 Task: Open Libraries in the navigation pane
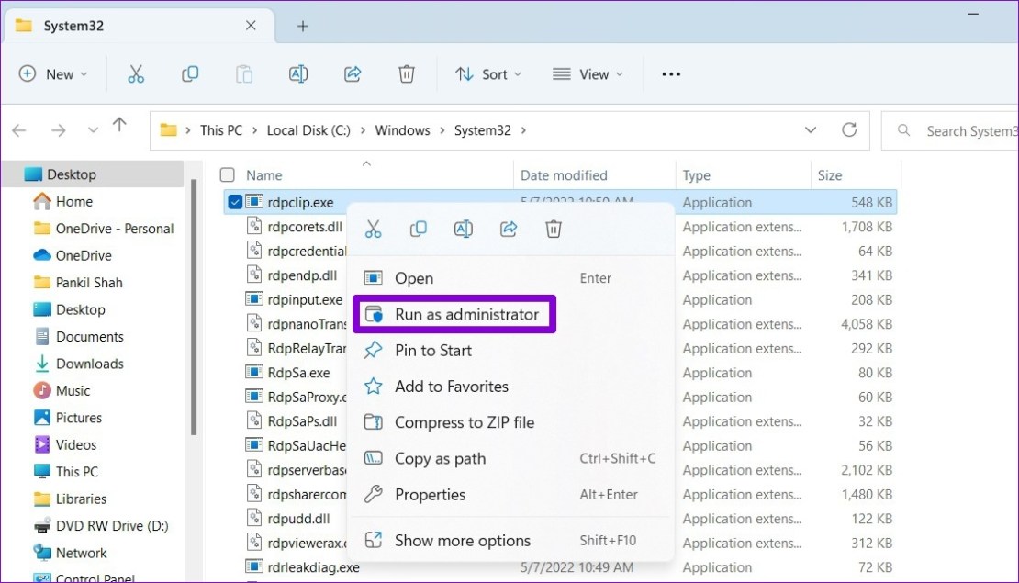point(81,499)
